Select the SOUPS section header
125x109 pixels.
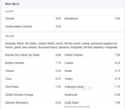point(9,12)
